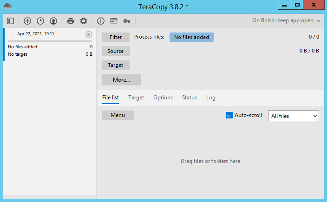Maximize the TeraCopy window
Image resolution: width=327 pixels, height=202 pixels.
(297, 5)
